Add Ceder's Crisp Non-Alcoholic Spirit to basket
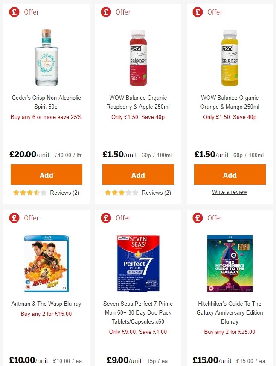 click(46, 175)
